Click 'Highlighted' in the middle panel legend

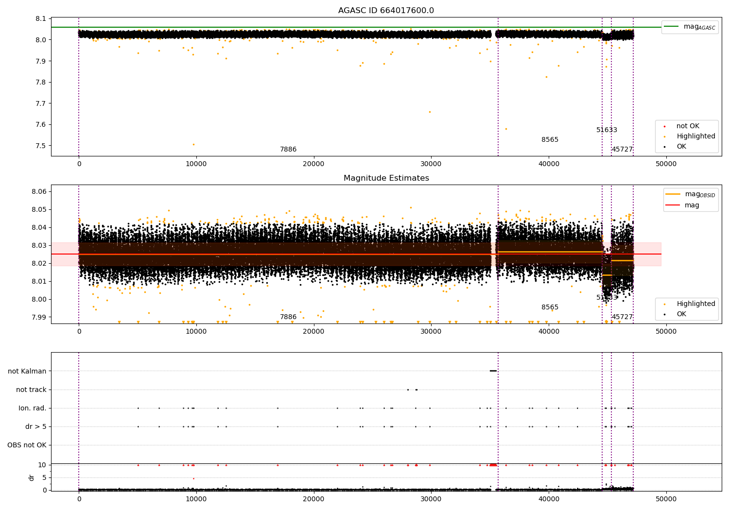(x=695, y=304)
